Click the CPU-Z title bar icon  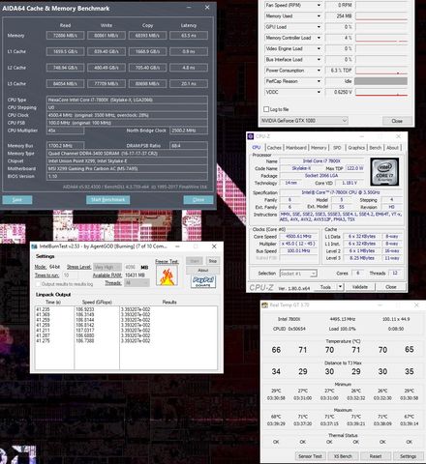pyautogui.click(x=251, y=136)
